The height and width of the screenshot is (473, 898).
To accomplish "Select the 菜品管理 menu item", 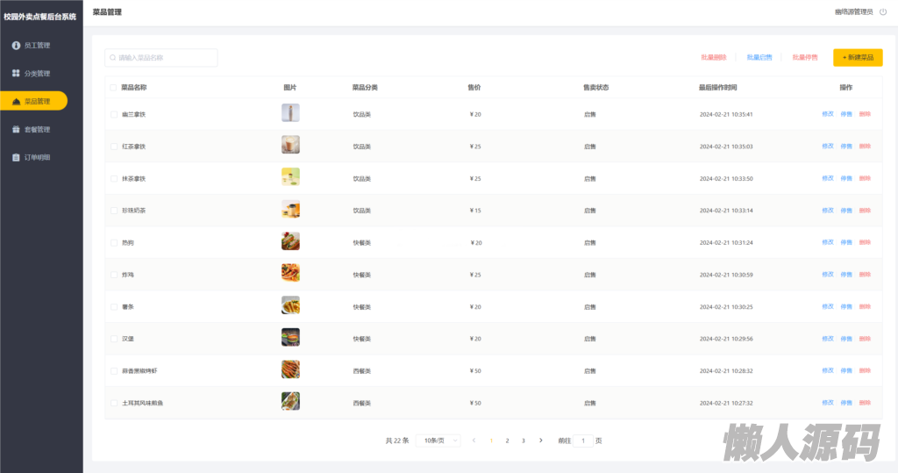I will click(x=34, y=101).
